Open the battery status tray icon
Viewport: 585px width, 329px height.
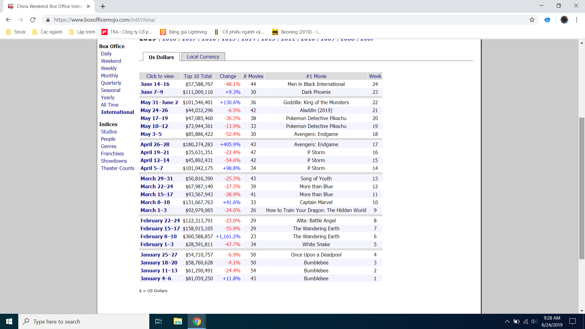point(516,321)
